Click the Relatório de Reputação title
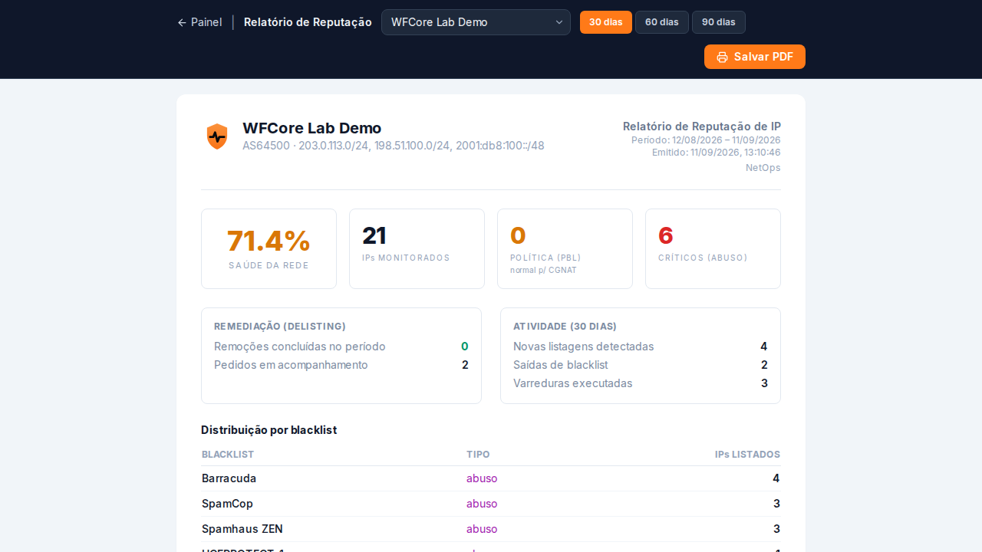 point(308,22)
